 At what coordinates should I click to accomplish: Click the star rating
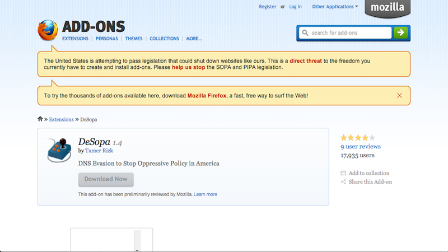[358, 138]
